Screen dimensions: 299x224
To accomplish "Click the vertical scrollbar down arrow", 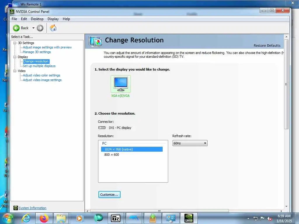I will [x=286, y=206].
